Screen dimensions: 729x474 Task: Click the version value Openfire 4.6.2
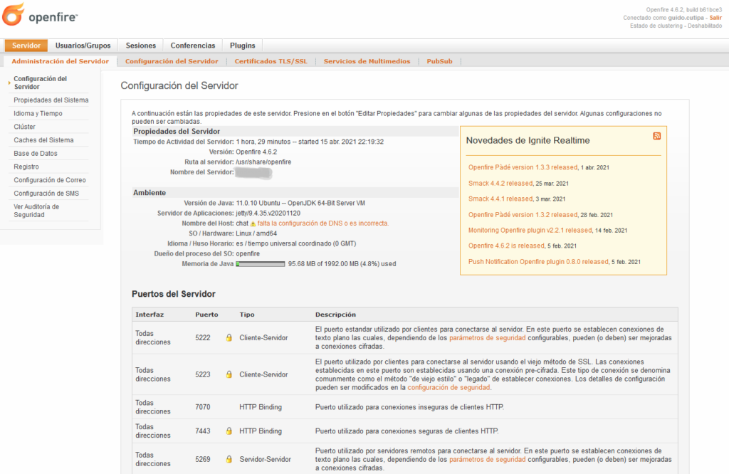tap(256, 152)
